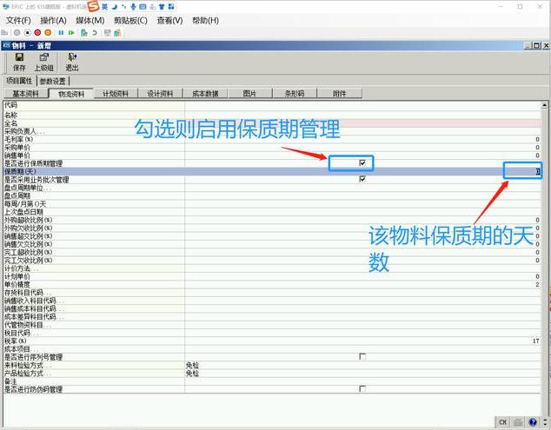Open the 媒体(M) menu
Screen dimensions: 551x430
tap(90, 20)
